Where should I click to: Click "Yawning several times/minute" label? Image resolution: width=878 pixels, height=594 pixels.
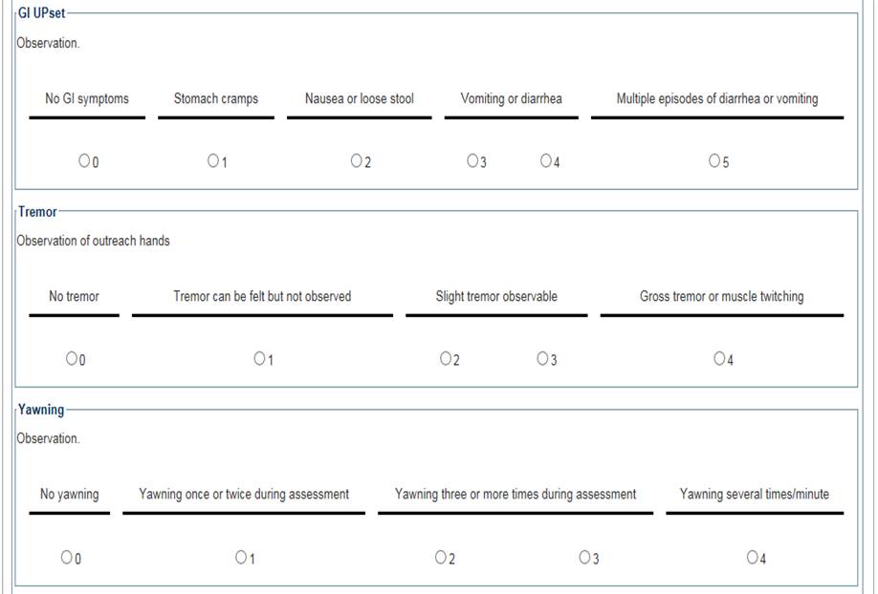click(754, 494)
